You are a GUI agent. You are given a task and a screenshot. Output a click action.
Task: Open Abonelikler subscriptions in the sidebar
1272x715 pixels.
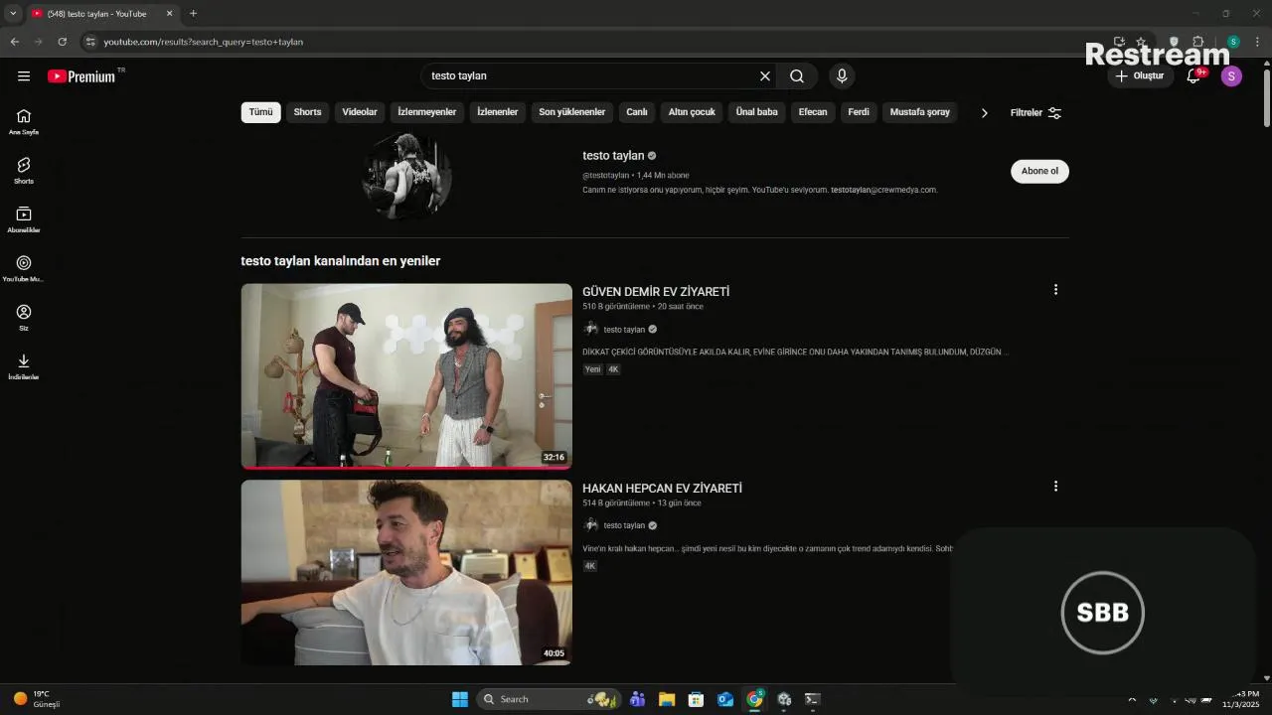[24, 219]
